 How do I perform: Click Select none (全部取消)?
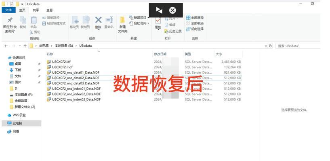coord(195,23)
